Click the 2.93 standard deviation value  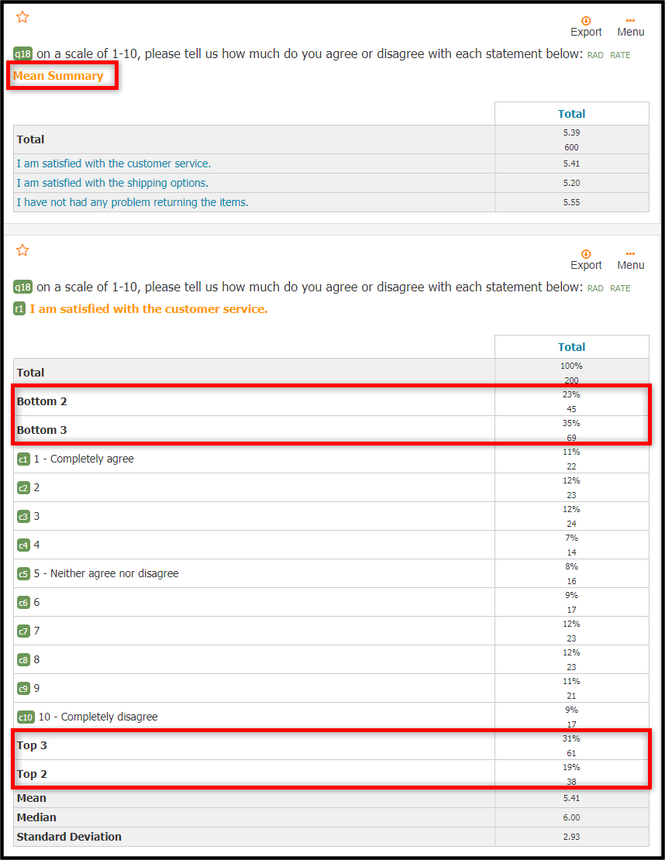coord(571,837)
